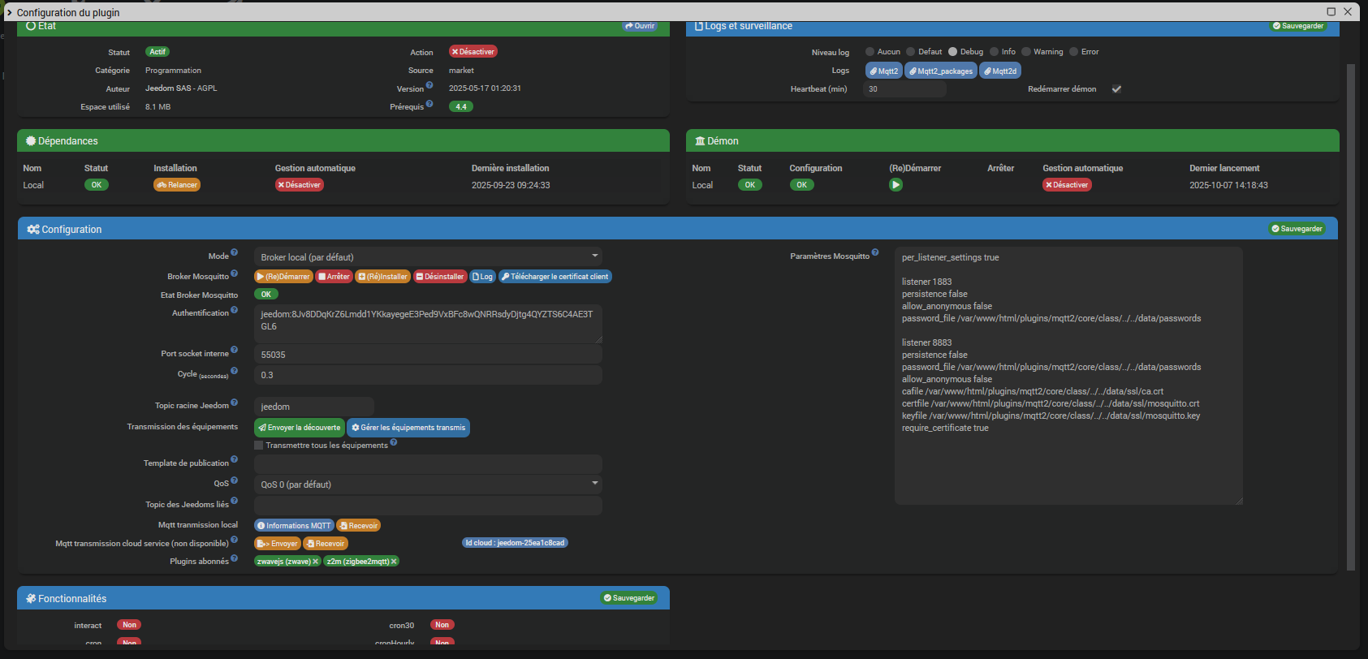Expand the QoS dropdown list

click(x=428, y=485)
